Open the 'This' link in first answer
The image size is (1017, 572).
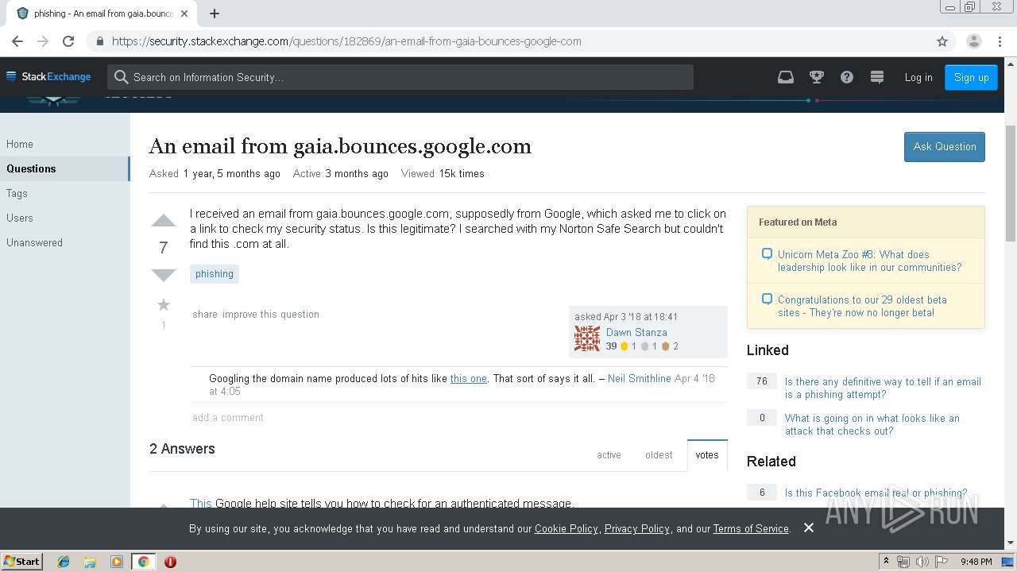point(201,504)
